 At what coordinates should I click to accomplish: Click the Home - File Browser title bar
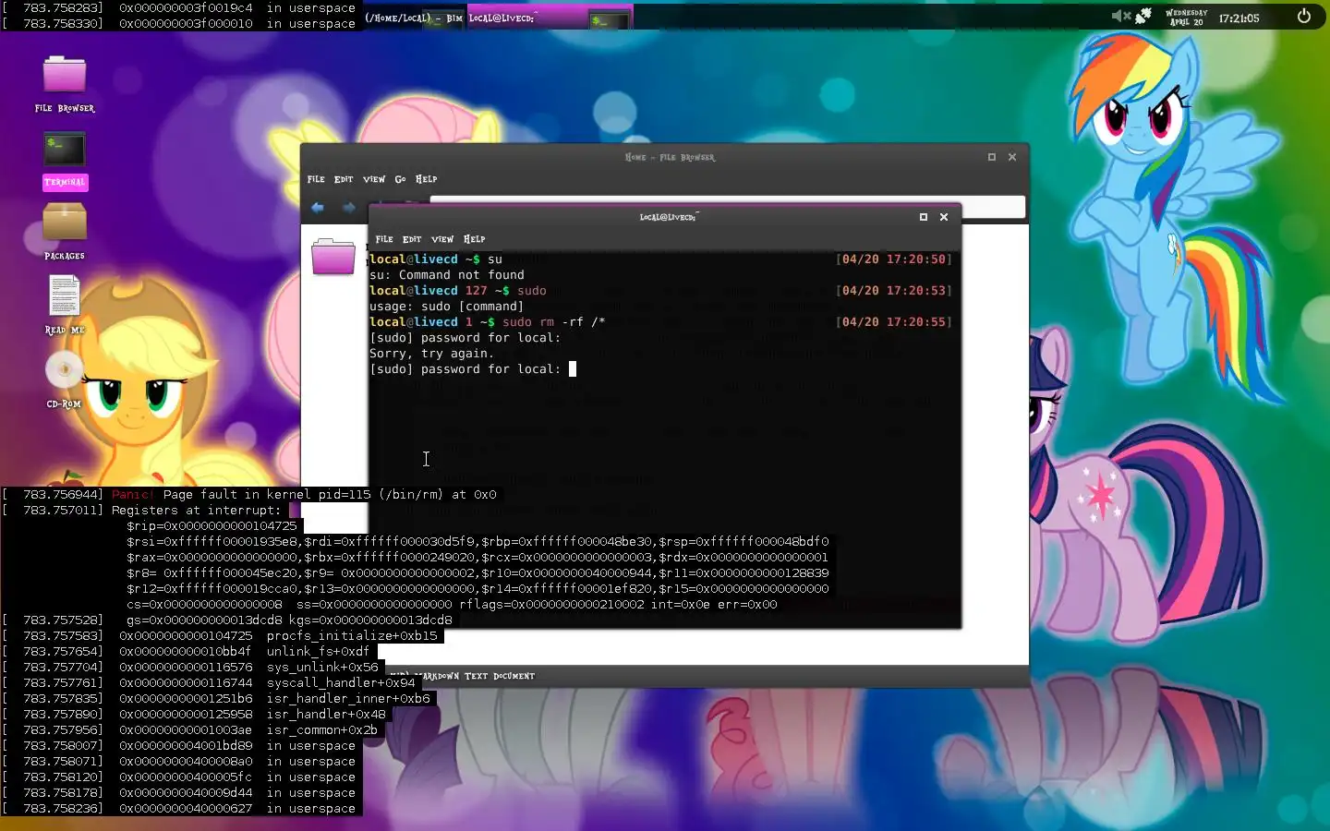(x=671, y=157)
